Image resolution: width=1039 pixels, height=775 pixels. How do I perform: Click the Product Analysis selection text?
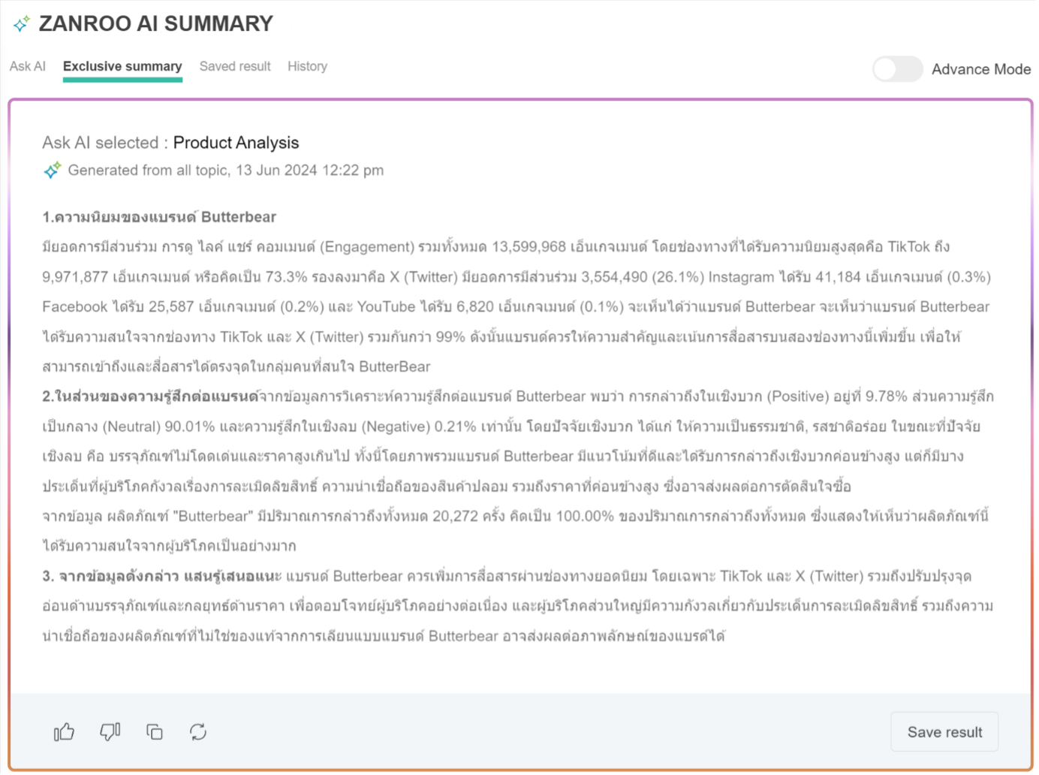236,143
